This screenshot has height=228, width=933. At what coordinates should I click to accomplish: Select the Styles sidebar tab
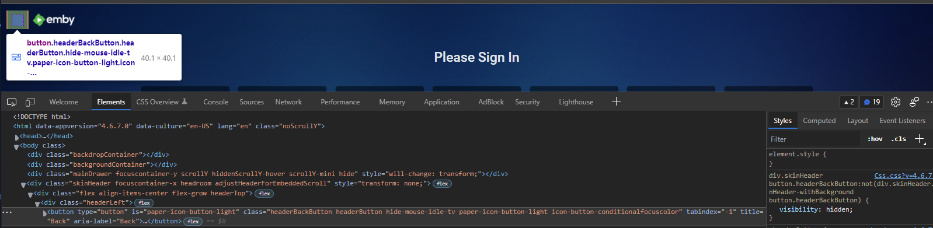point(782,121)
